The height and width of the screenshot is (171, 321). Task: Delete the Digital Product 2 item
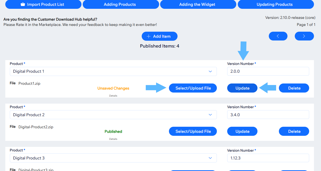[294, 132]
